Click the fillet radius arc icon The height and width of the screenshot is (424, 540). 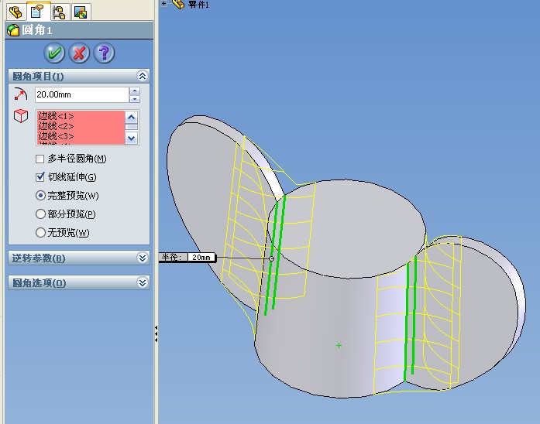point(20,94)
